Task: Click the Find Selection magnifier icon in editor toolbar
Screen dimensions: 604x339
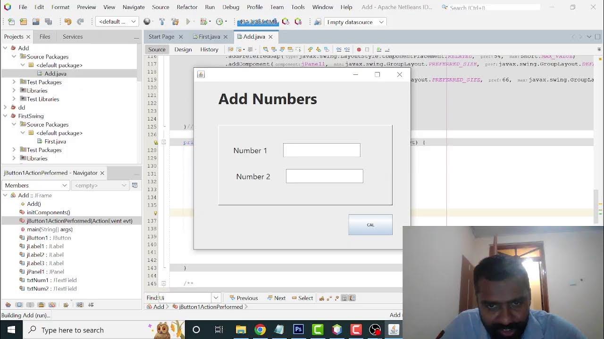Action: point(266,49)
